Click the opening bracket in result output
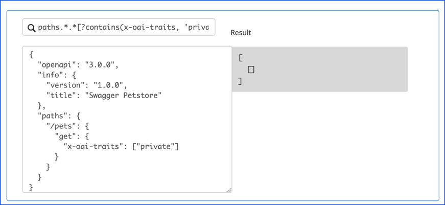 [241, 58]
